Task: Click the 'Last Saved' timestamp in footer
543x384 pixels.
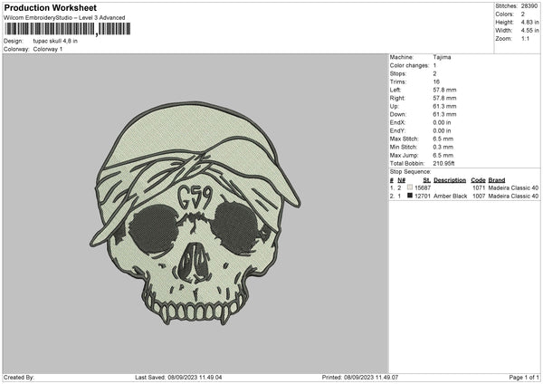Action: pos(178,378)
